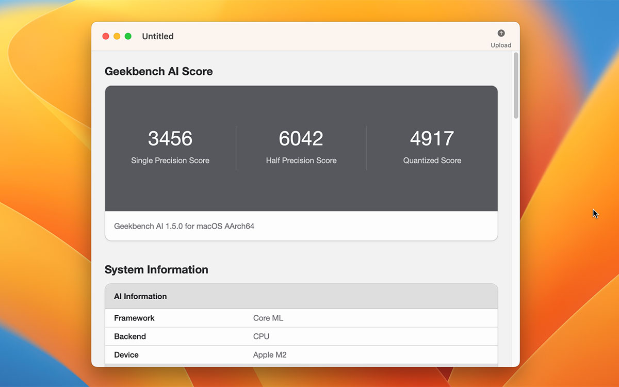Click the vertical scrollbar thumb

(x=516, y=86)
